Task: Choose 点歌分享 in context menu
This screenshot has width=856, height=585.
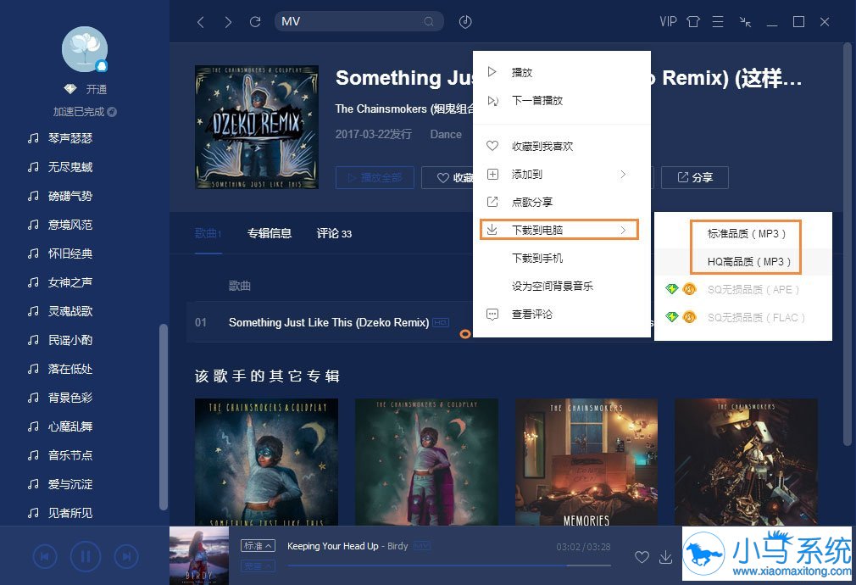Action: coord(562,202)
